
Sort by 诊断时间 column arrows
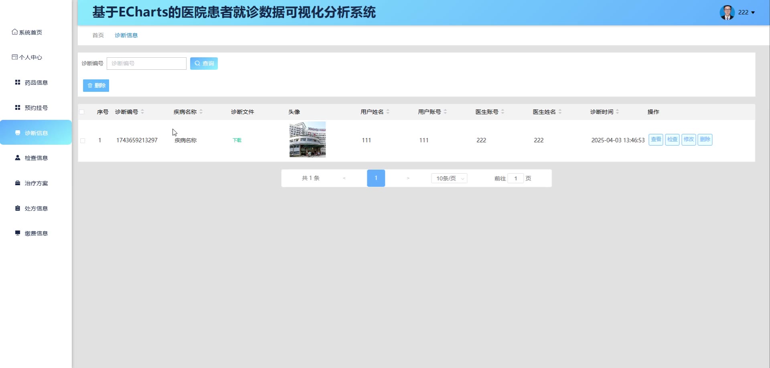point(617,112)
